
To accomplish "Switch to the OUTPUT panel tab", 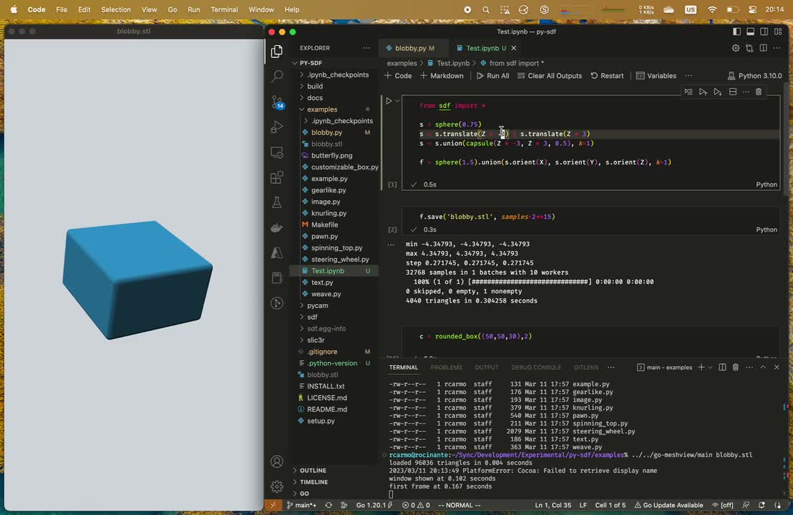I will click(x=487, y=368).
